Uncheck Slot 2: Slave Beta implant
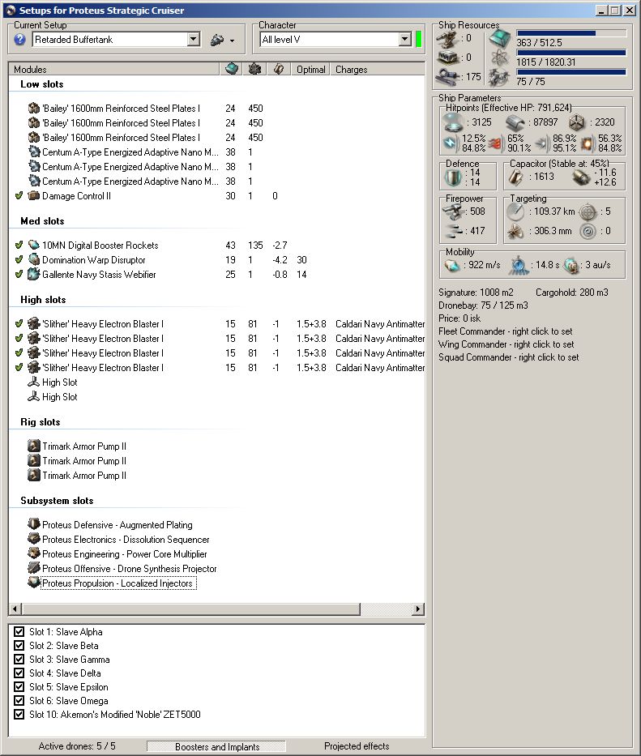 tap(19, 645)
